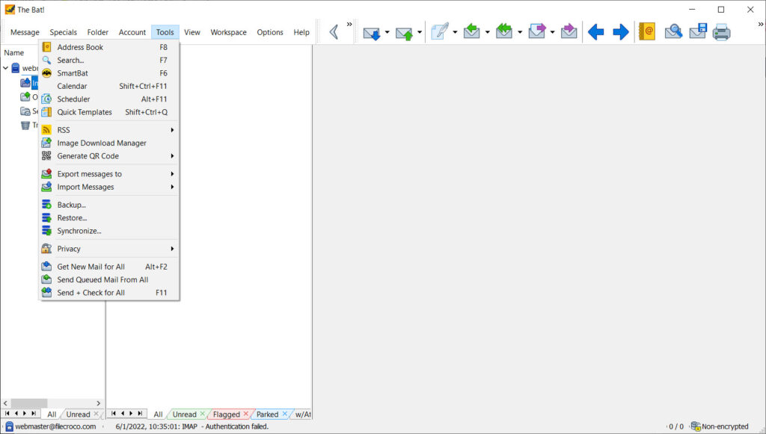Click the blue Previous arrow icon
The image size is (766, 434).
point(595,32)
